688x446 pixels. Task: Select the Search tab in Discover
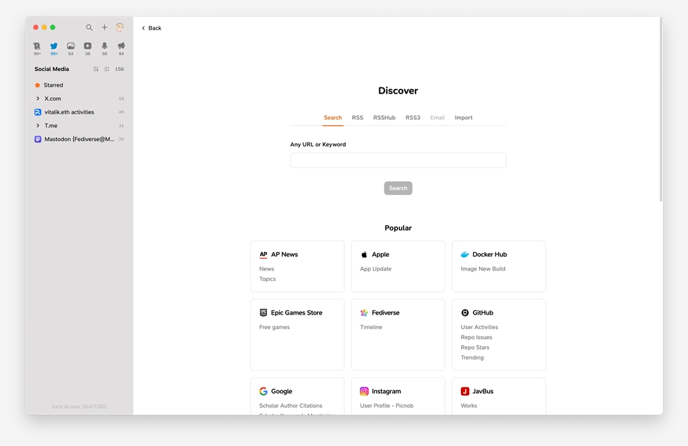click(332, 118)
